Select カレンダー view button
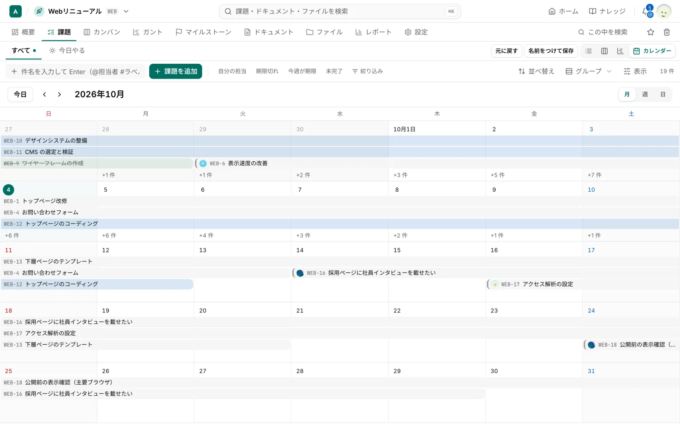Viewport: 680px width, 425px height. pyautogui.click(x=652, y=51)
